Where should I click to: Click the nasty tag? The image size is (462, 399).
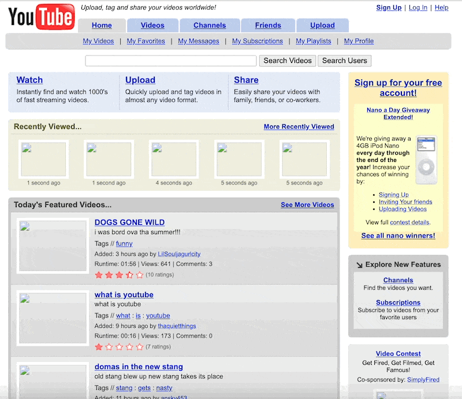click(x=164, y=388)
